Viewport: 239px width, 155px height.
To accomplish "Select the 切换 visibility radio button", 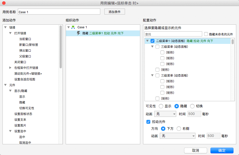I will point(192,106).
